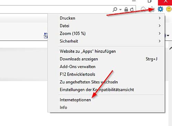Open search dropdown arrow in address bar
172x126 pixels.
click(120, 10)
